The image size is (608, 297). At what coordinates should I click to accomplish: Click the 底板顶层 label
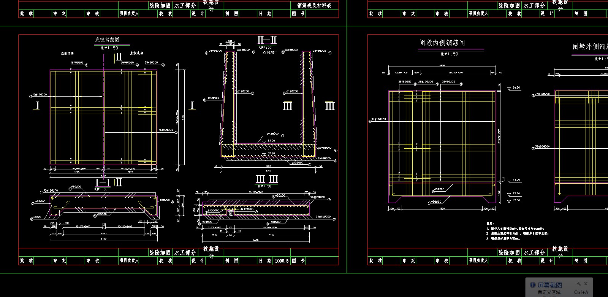(x=67, y=54)
